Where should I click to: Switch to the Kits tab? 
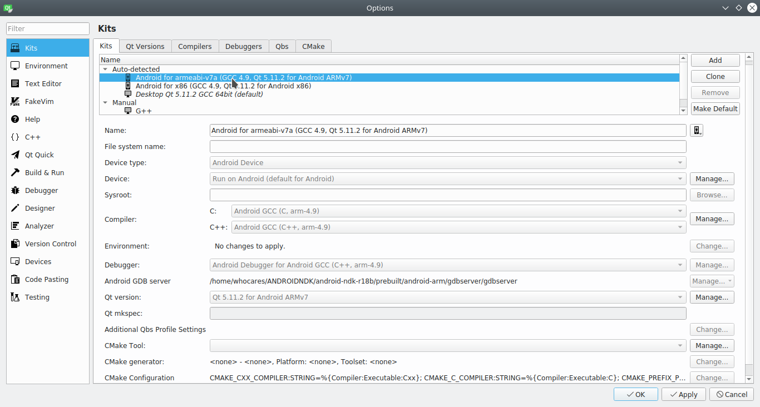106,46
